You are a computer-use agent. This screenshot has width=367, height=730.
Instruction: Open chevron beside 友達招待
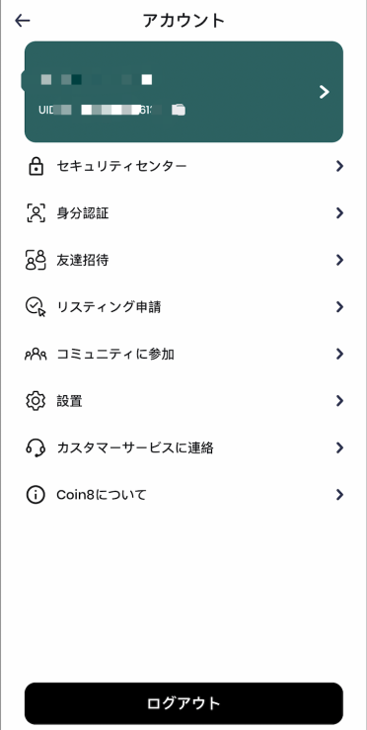pos(339,260)
